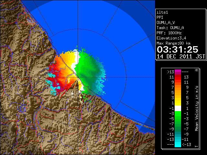The image size is (207, 155).
Task: Click the 'T' letter at legend bottom
Action: (x=197, y=146)
